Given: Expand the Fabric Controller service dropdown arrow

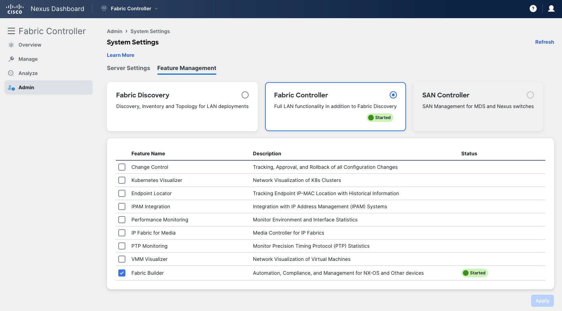Looking at the screenshot, I should 156,9.
